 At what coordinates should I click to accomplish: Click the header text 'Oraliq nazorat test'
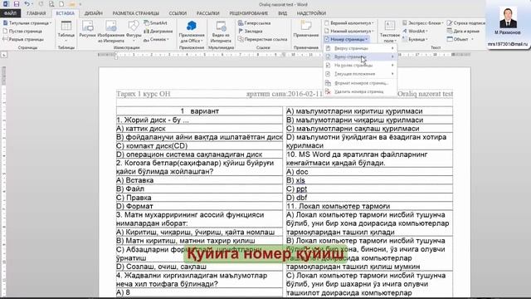425,94
